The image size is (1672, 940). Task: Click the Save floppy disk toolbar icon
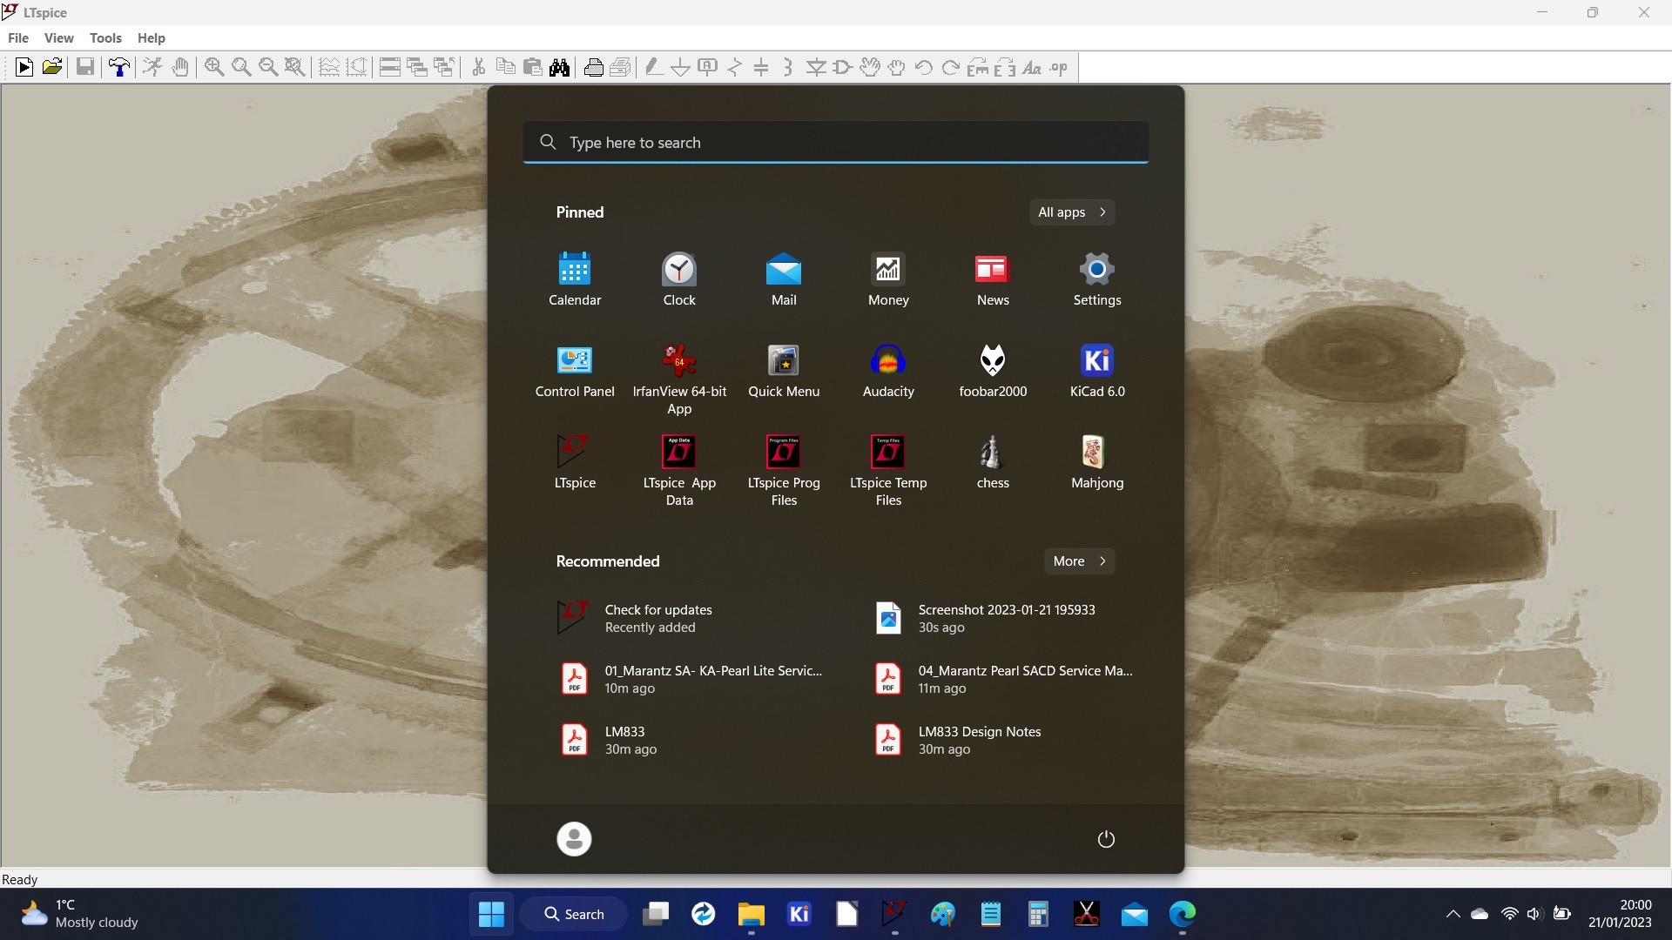(84, 67)
